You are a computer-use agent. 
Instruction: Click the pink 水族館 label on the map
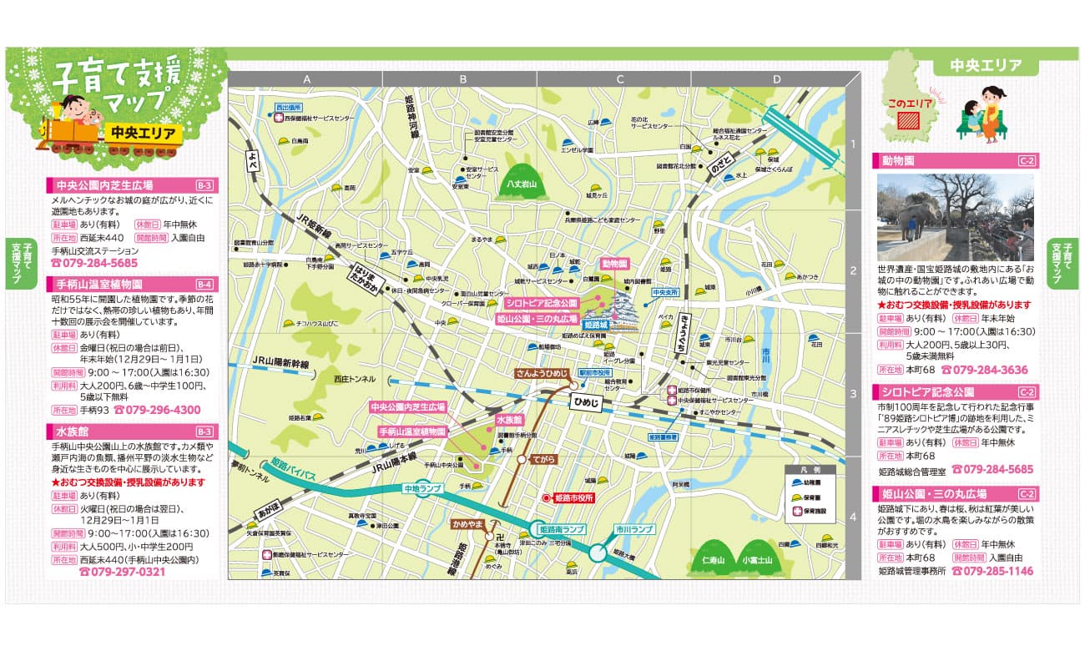(508, 420)
